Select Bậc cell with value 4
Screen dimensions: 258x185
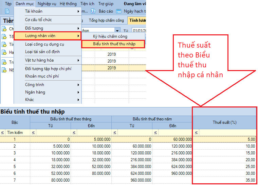(x=15, y=160)
